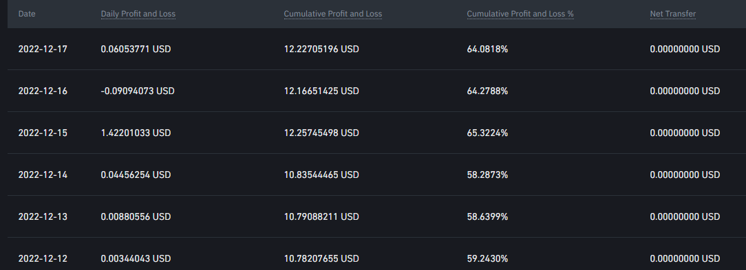Image resolution: width=746 pixels, height=270 pixels.
Task: Click Net Transfer value for 2022-12-14
Action: tap(685, 175)
